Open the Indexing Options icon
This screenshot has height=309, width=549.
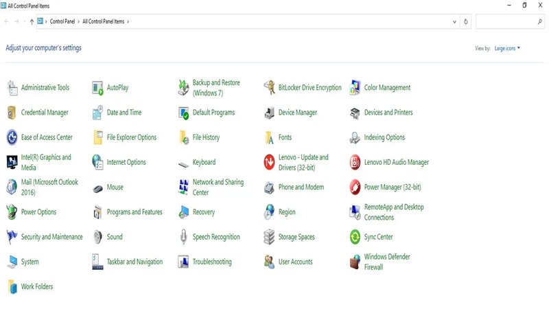coord(355,138)
